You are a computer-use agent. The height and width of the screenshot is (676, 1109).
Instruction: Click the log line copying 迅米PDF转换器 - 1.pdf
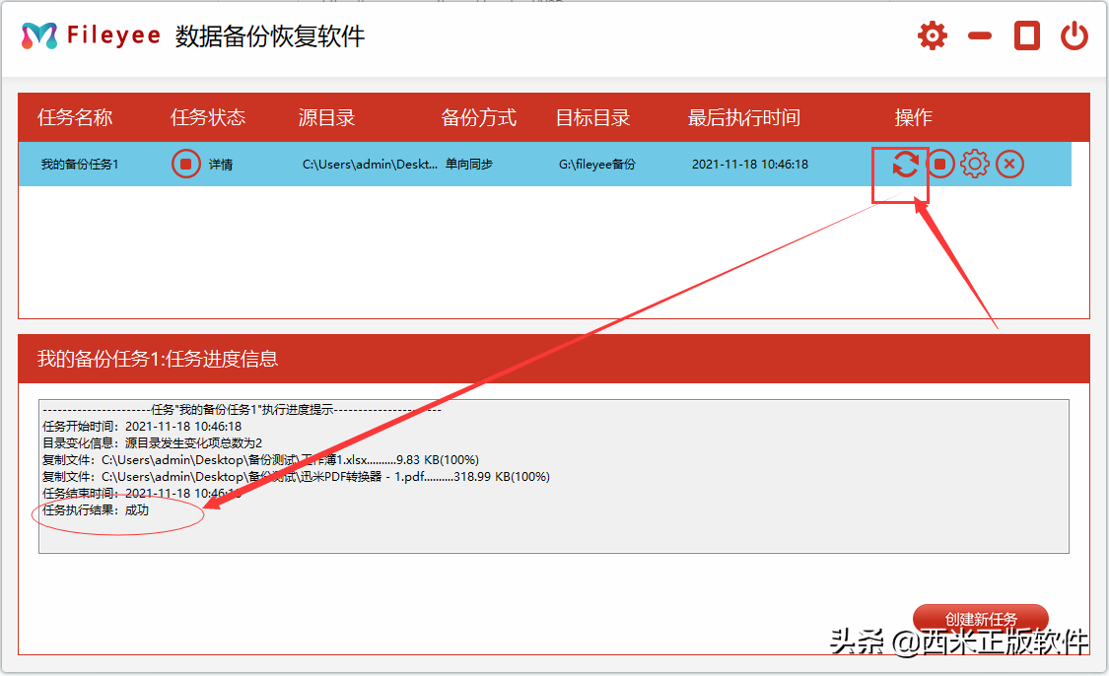pos(296,477)
